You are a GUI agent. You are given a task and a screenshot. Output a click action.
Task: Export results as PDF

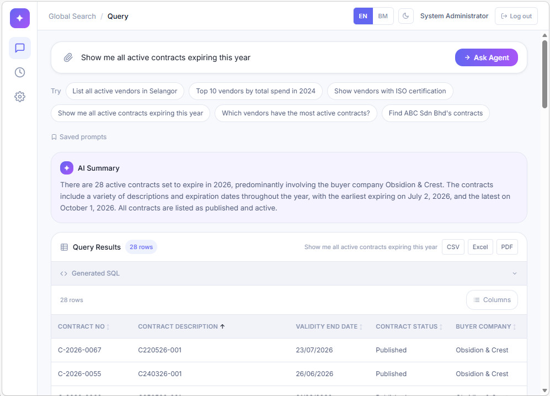click(x=507, y=247)
